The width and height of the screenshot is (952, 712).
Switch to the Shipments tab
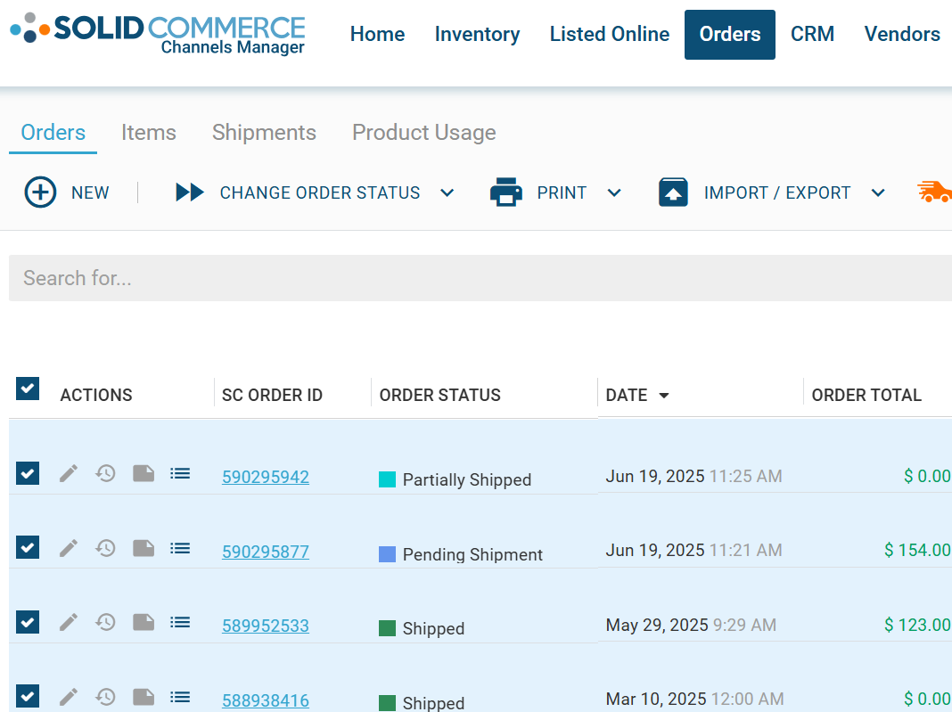[x=264, y=132]
